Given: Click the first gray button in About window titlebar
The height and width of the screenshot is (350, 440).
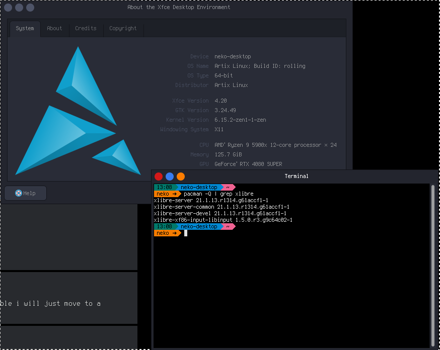Looking at the screenshot, I should [x=8, y=8].
